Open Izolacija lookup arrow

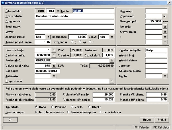pyautogui.click(x=165, y=26)
